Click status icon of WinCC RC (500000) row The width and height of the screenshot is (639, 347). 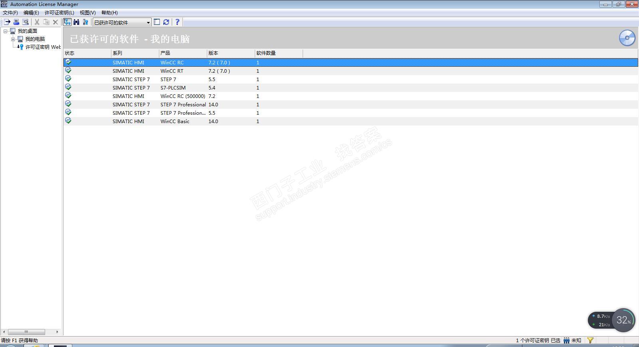[x=68, y=96]
